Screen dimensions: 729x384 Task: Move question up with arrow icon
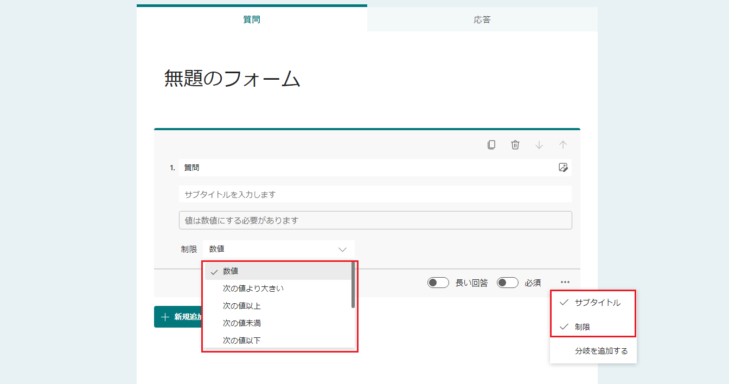[563, 145]
